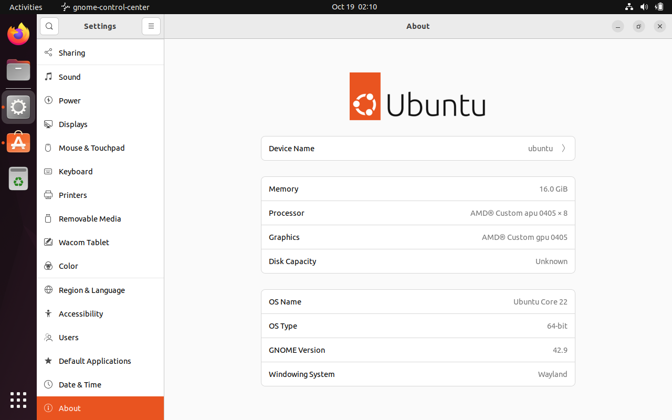Click the Region & Language globe icon
The width and height of the screenshot is (672, 420).
(48, 290)
